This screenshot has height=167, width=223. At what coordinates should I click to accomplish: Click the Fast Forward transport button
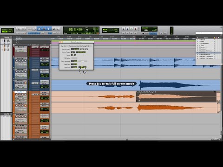[x=131, y=33]
